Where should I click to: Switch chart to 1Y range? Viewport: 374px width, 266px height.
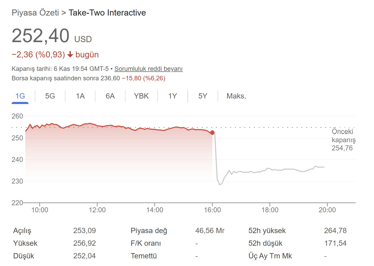172,96
